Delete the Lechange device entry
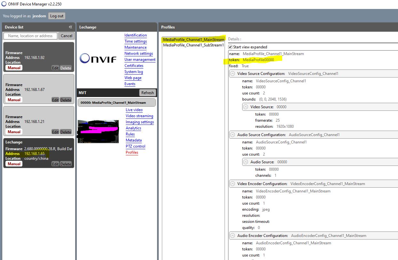Viewport: 398px width, 260px height. click(x=66, y=164)
